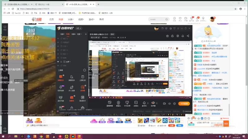Viewport: 248px width, 139px height.
Task: Click the speaker volume icon in stream companion
Action: [x=153, y=103]
